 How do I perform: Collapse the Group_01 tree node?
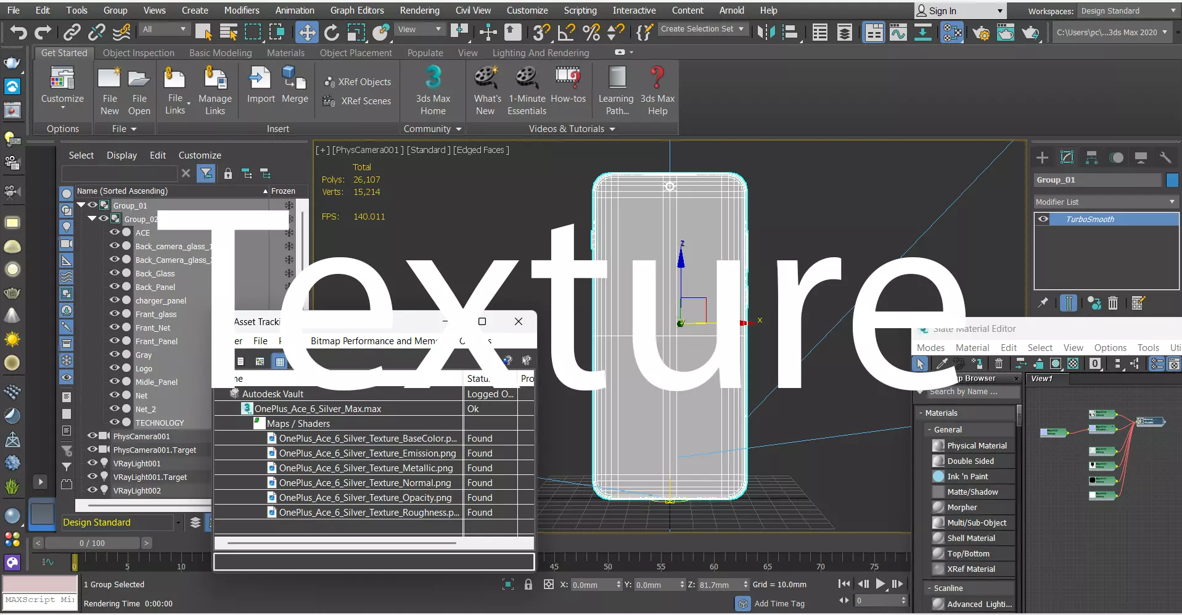[81, 205]
